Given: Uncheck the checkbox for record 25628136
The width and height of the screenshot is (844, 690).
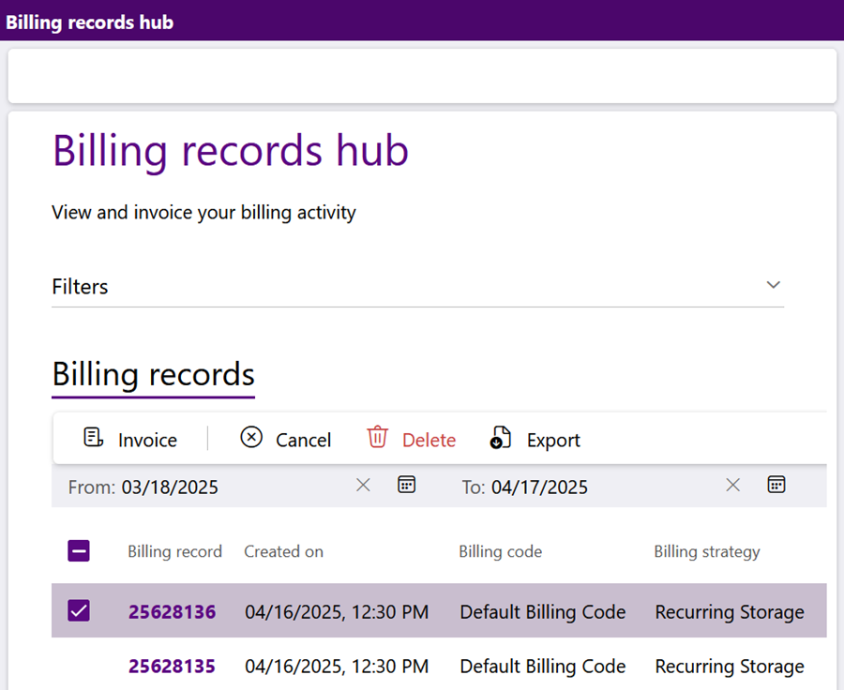Looking at the screenshot, I should tap(79, 611).
